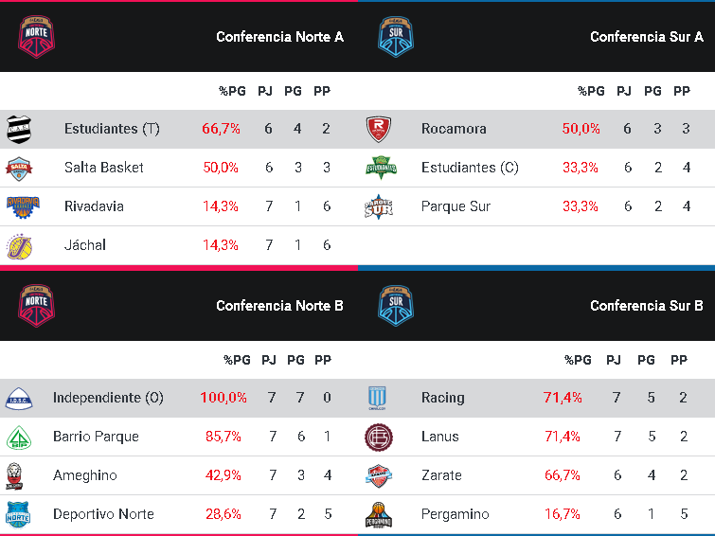Select the Conferencia Sur A header
The image size is (715, 536).
coord(646,37)
